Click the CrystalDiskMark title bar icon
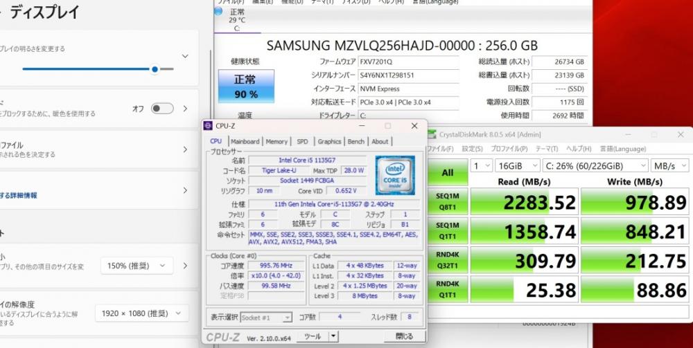The width and height of the screenshot is (693, 348). 431,134
